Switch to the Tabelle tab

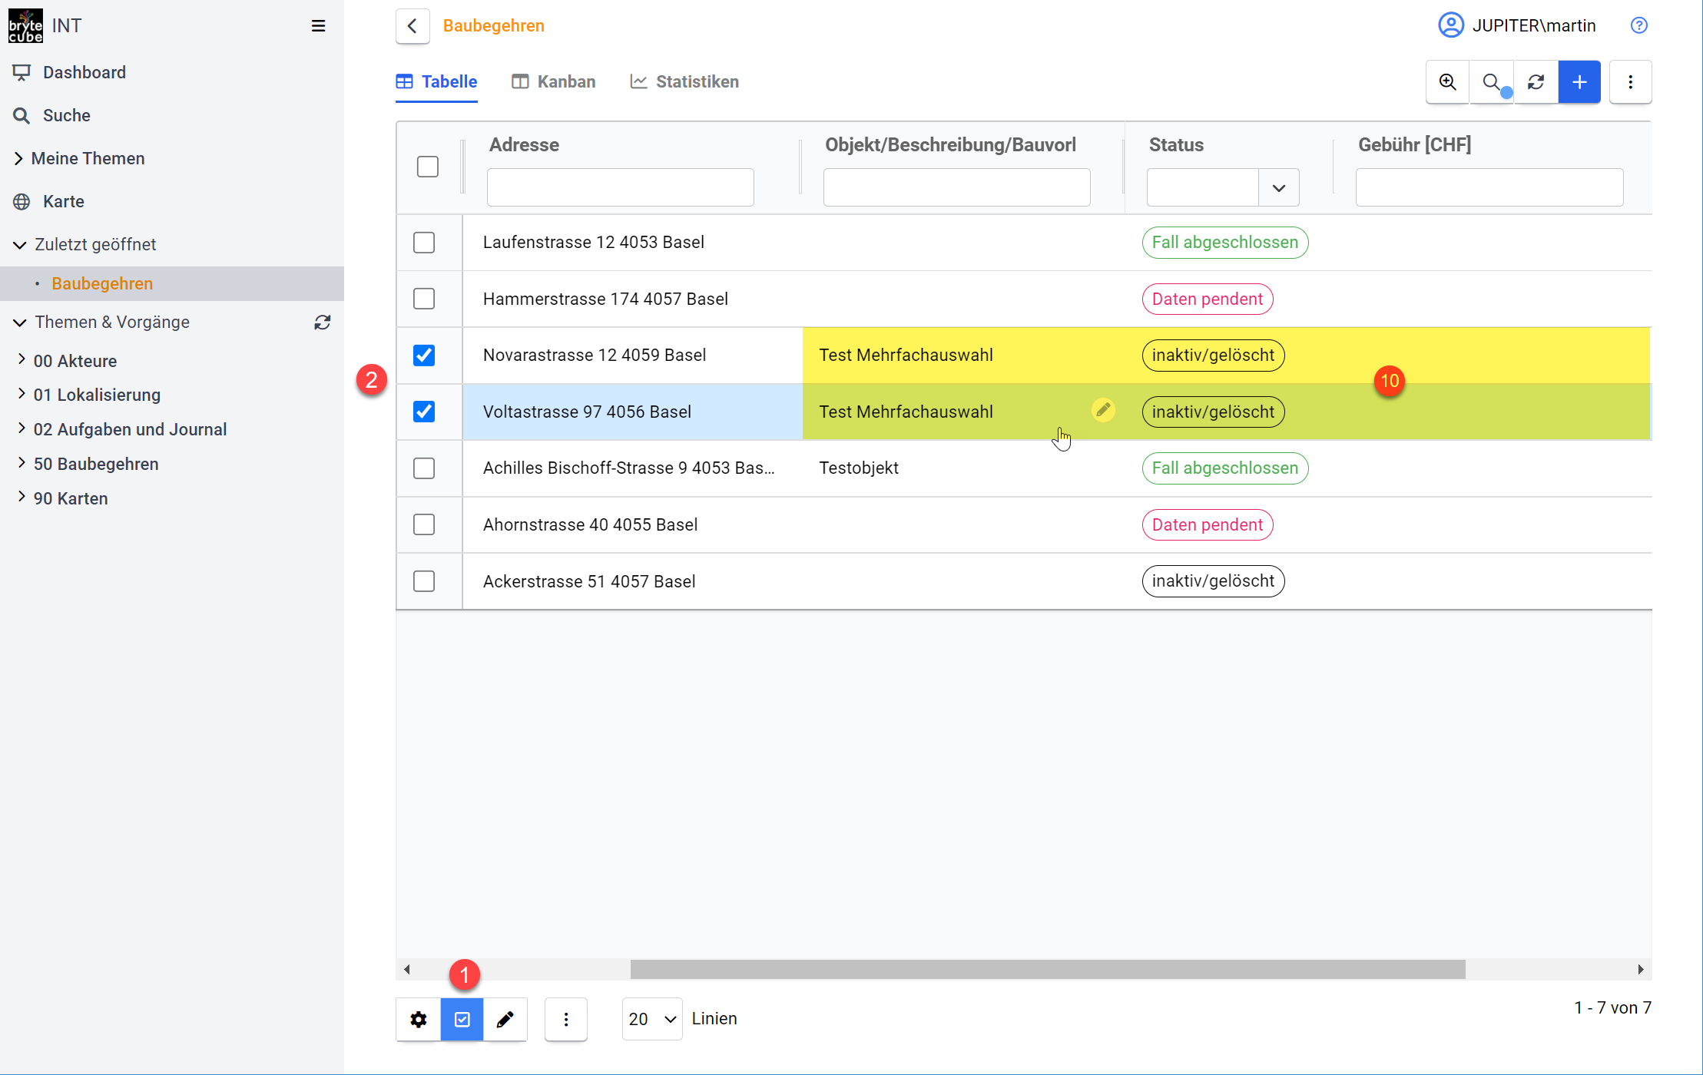pyautogui.click(x=436, y=81)
